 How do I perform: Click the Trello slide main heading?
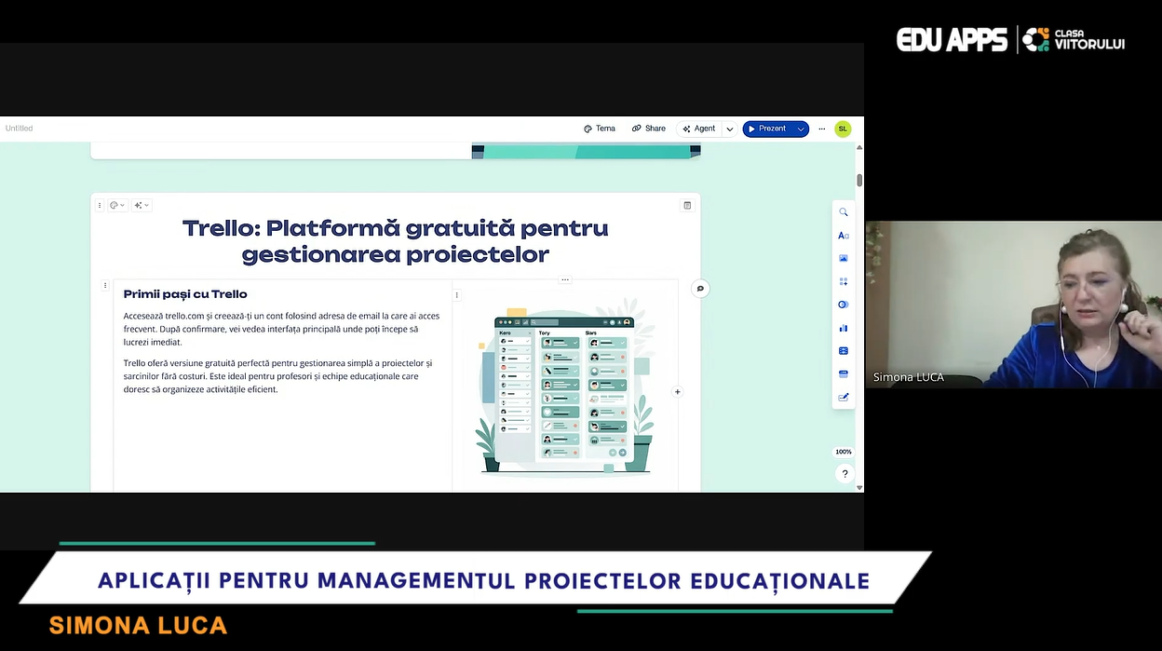[x=395, y=241]
